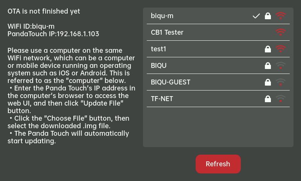Screen dimensions: 301x181
Task: Click the lock icon next to BIQU-GUEST
Action: [268, 82]
